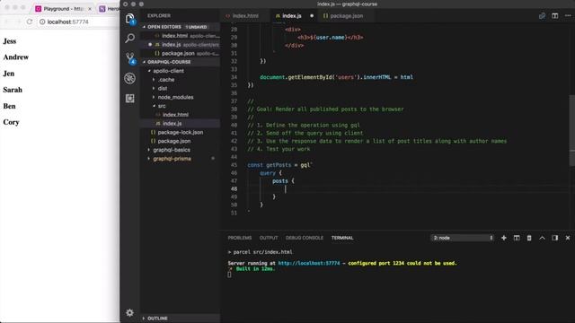
Task: Open the localhost:57774 link in terminal
Action: 309,263
